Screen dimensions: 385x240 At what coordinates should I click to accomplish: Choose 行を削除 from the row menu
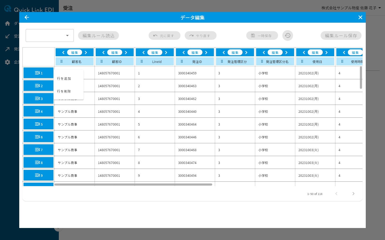(69, 91)
